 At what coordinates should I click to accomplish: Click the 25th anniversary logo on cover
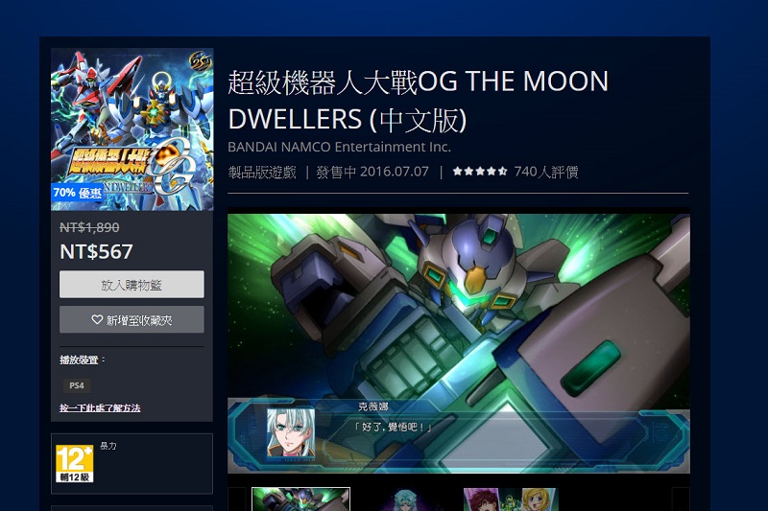click(x=200, y=61)
